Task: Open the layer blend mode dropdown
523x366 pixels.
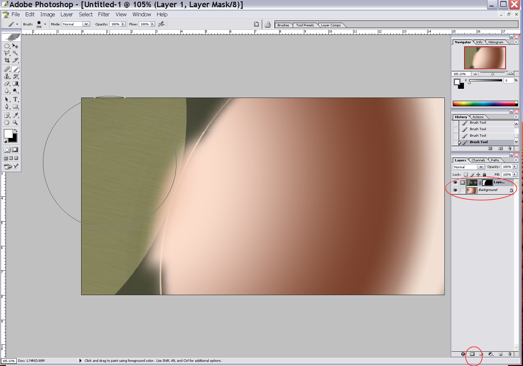Action: tap(481, 167)
